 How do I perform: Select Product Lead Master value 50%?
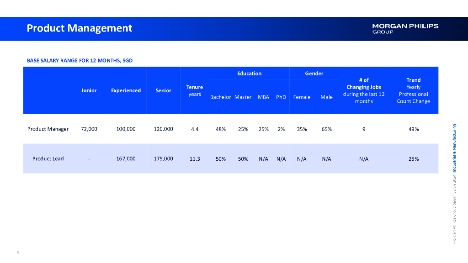click(x=243, y=159)
